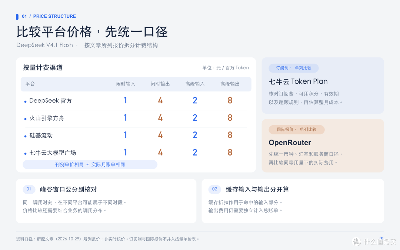
Task: Click 七牛云大模型广场 peak output price 8
Action: pos(230,152)
